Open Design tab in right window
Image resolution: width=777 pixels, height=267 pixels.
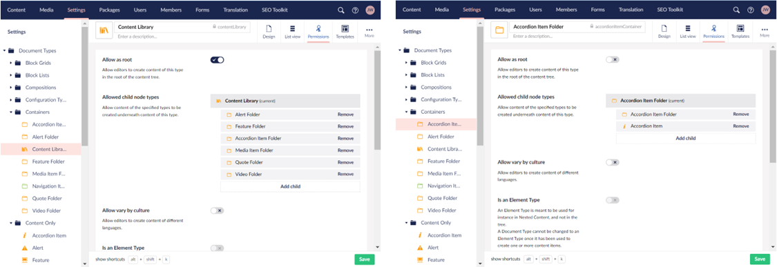point(664,32)
